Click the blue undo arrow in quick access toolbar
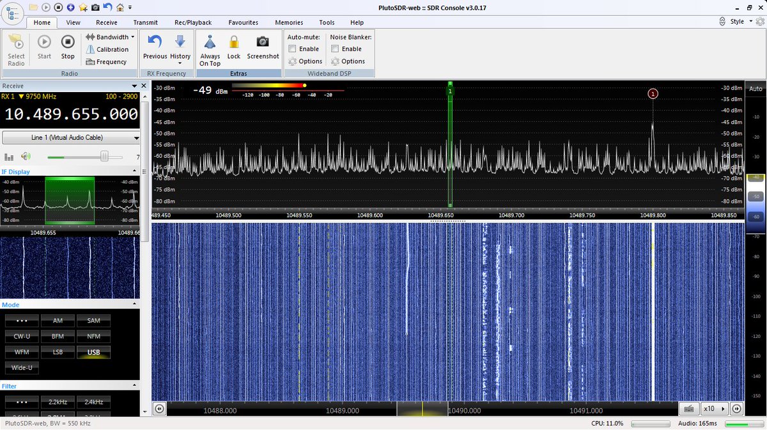The height and width of the screenshot is (430, 767). click(108, 7)
